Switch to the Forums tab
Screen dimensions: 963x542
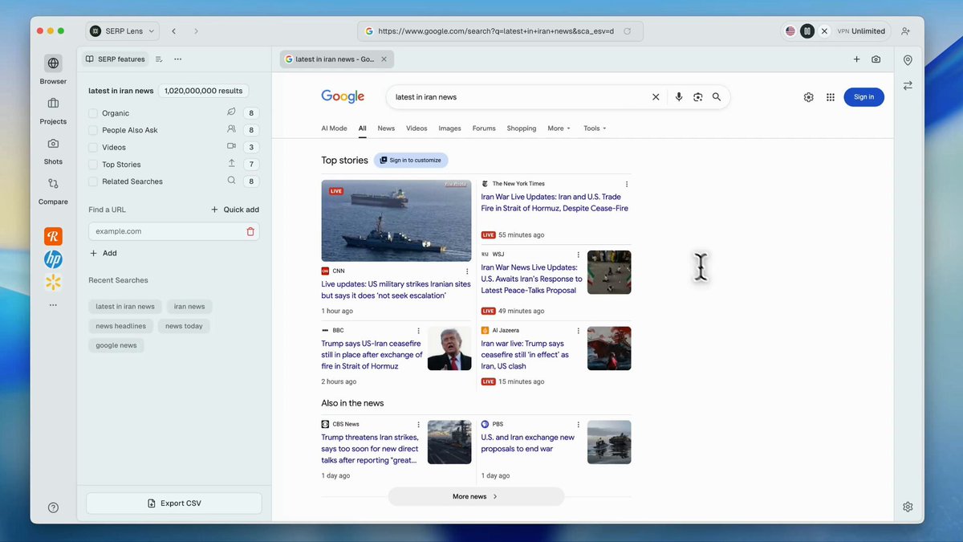coord(484,128)
